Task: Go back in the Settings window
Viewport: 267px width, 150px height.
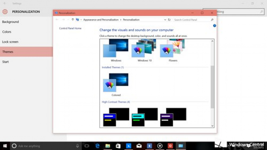Action: (x=5, y=3)
